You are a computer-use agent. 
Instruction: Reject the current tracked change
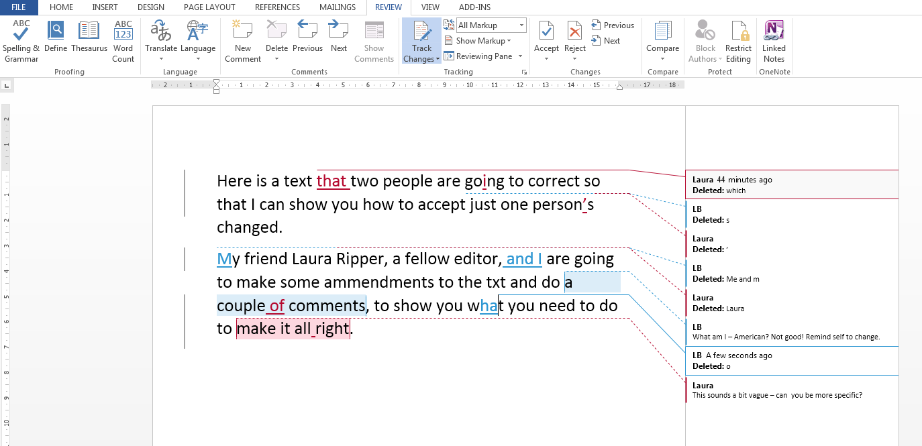[x=574, y=32]
